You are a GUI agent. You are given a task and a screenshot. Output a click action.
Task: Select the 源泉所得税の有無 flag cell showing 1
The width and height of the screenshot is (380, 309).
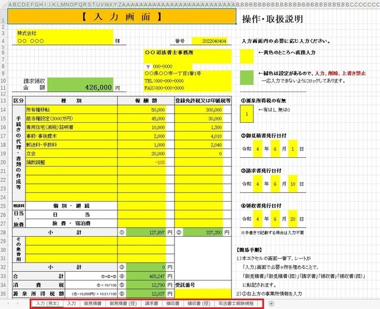[247, 114]
